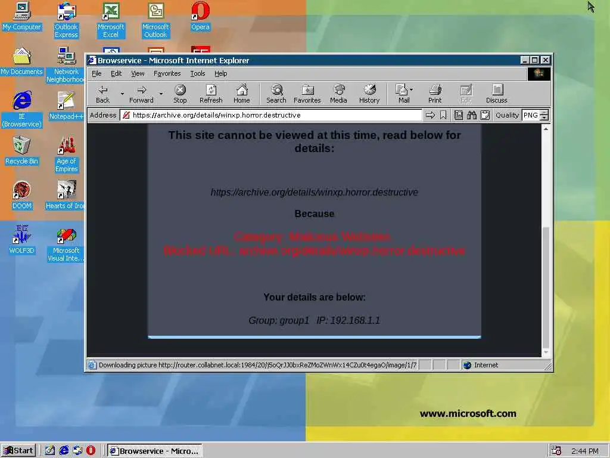Open the Back button history dropdown arrow
Viewport: 610px width, 458px height.
coord(122,94)
